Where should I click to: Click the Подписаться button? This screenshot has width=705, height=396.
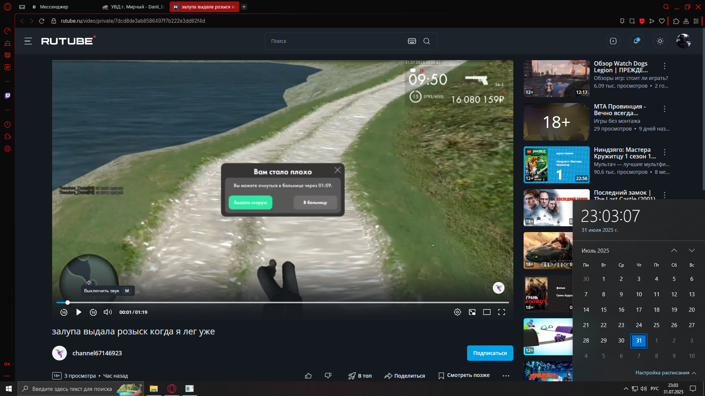490,353
